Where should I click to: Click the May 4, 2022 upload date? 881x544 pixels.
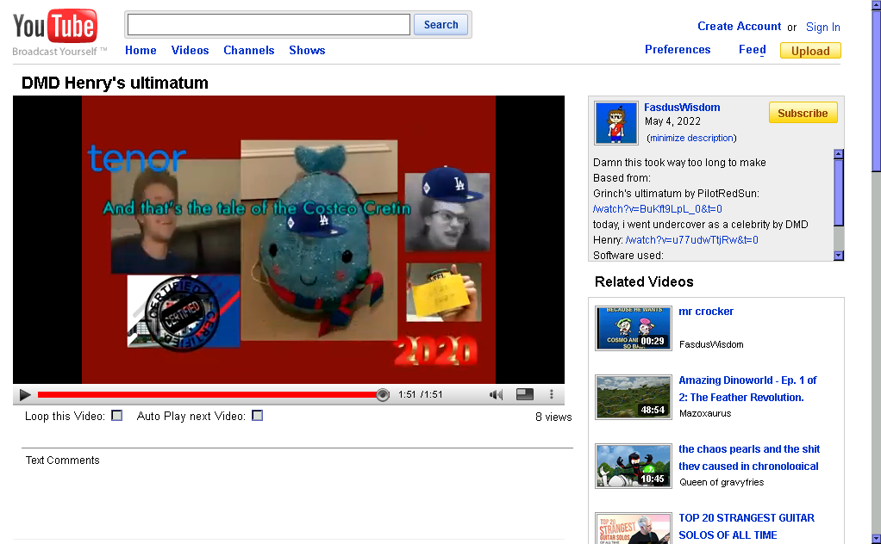pos(672,121)
